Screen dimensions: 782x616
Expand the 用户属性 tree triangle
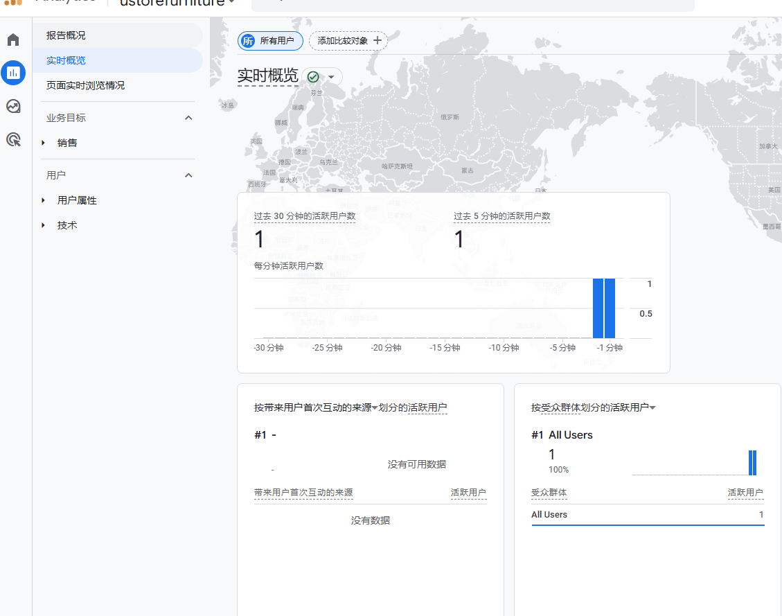[x=44, y=200]
